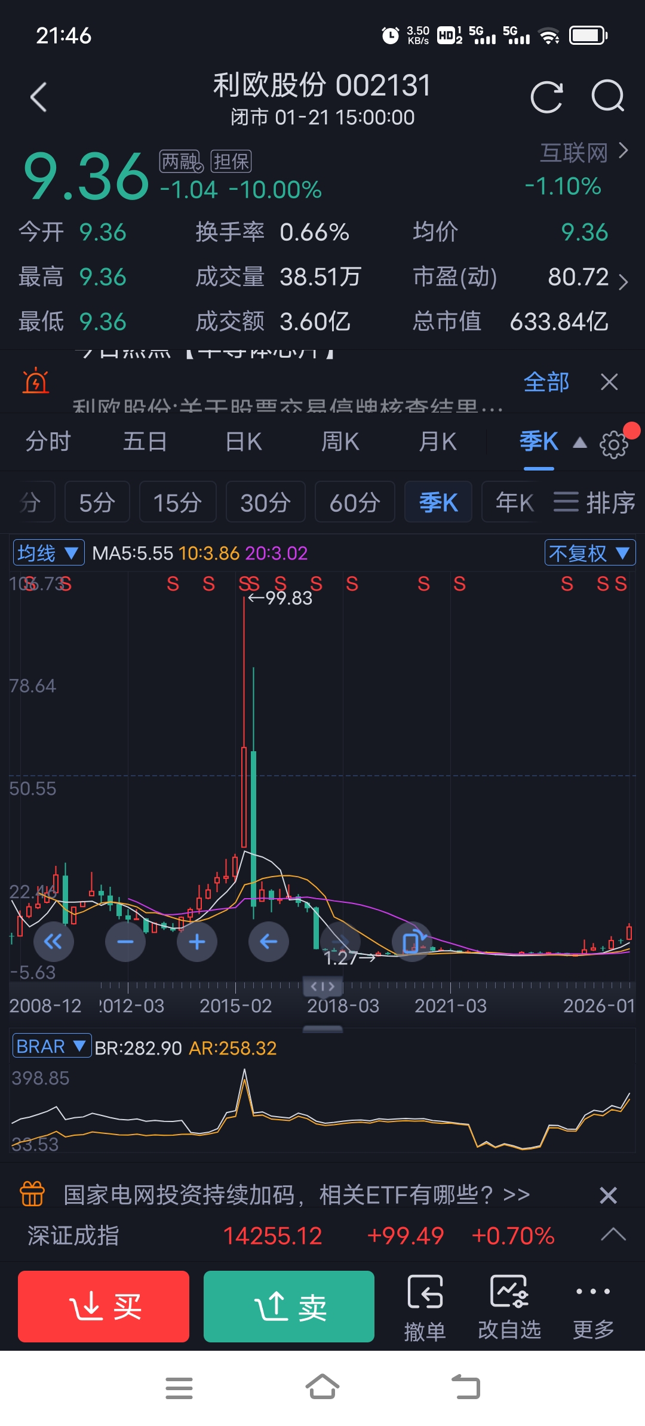Select the 30分 period option
Image resolution: width=645 pixels, height=1426 pixels.
coord(266,502)
